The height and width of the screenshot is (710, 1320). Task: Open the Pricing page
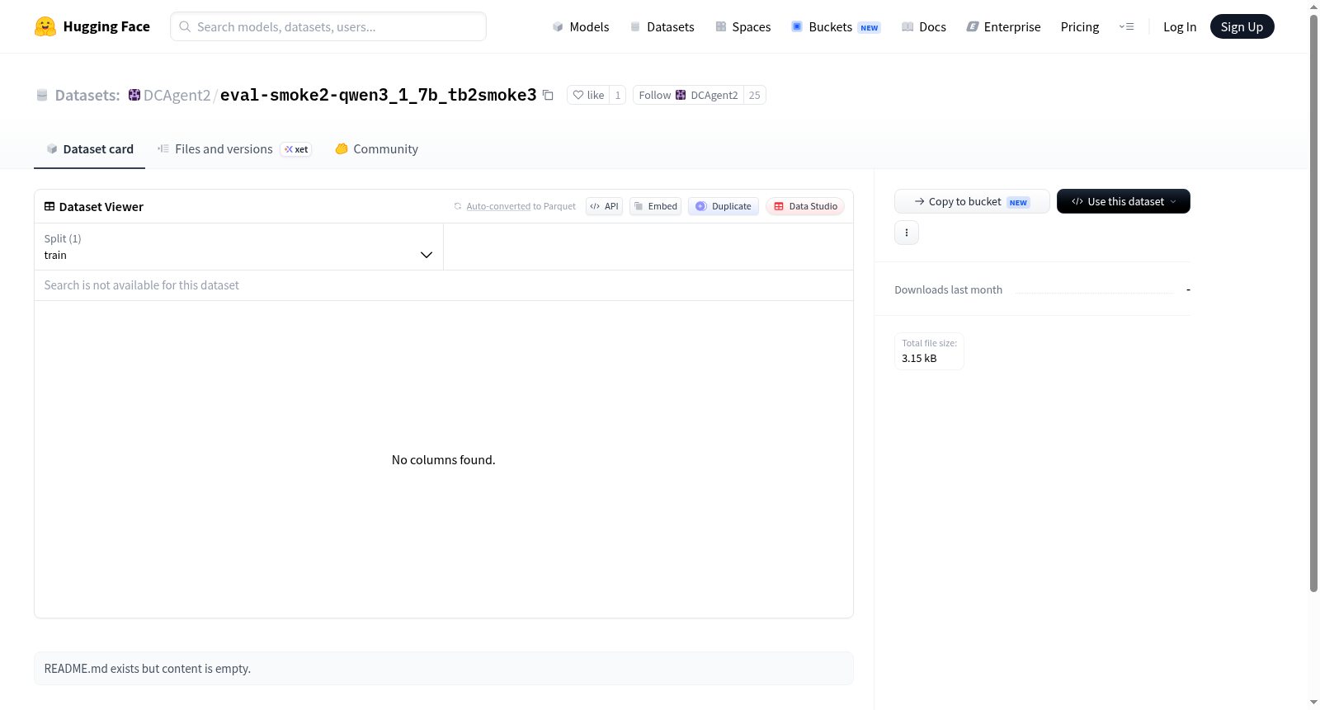pos(1080,26)
